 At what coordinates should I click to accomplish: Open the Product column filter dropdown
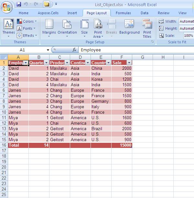click(x=67, y=63)
